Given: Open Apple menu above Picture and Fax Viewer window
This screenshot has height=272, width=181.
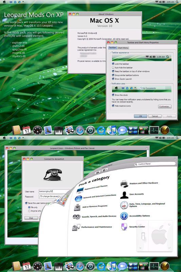Looking at the screenshot, I should (4, 138).
